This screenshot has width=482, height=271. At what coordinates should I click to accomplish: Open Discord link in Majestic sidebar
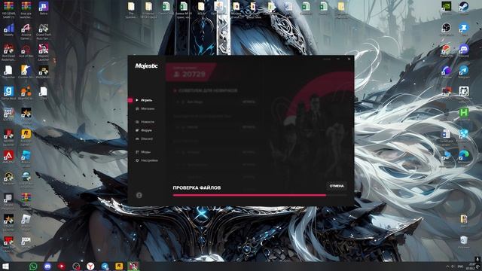point(144,139)
